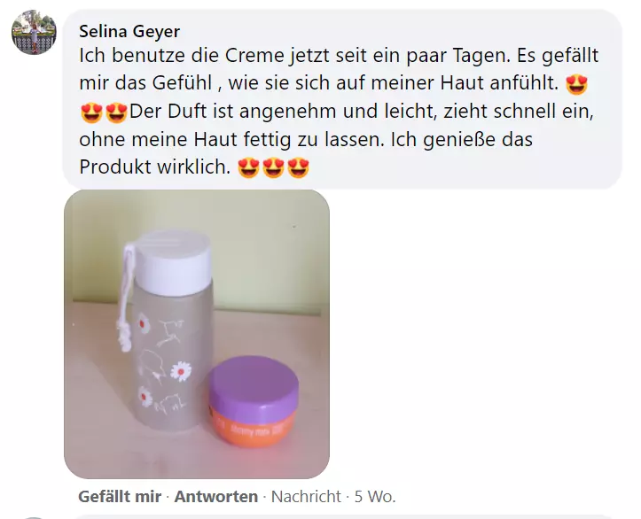Viewport: 641px width, 519px height.
Task: Click first heart-eyes emoji after "Produkt wirklich."
Action: pyautogui.click(x=248, y=167)
